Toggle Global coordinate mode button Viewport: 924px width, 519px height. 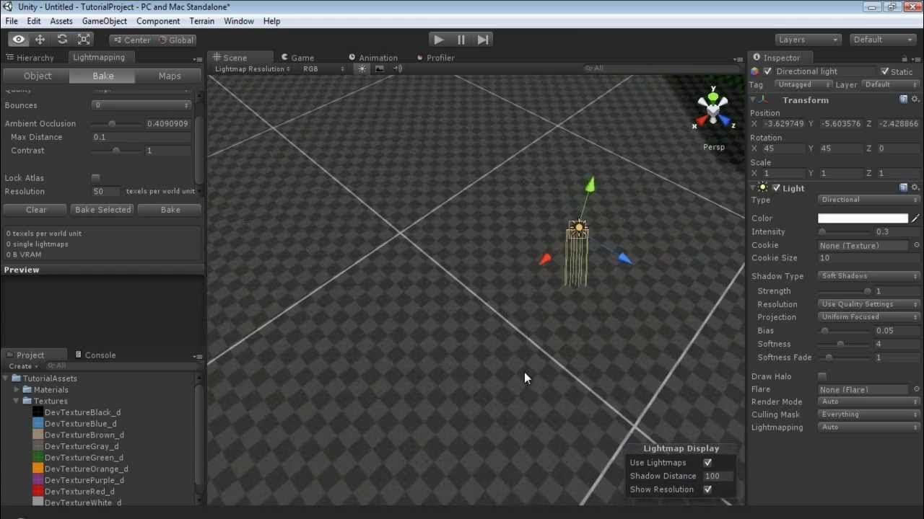(175, 40)
